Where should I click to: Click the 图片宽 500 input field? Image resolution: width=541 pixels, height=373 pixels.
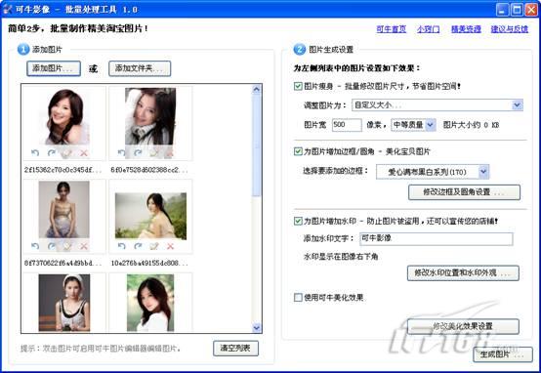(x=347, y=125)
